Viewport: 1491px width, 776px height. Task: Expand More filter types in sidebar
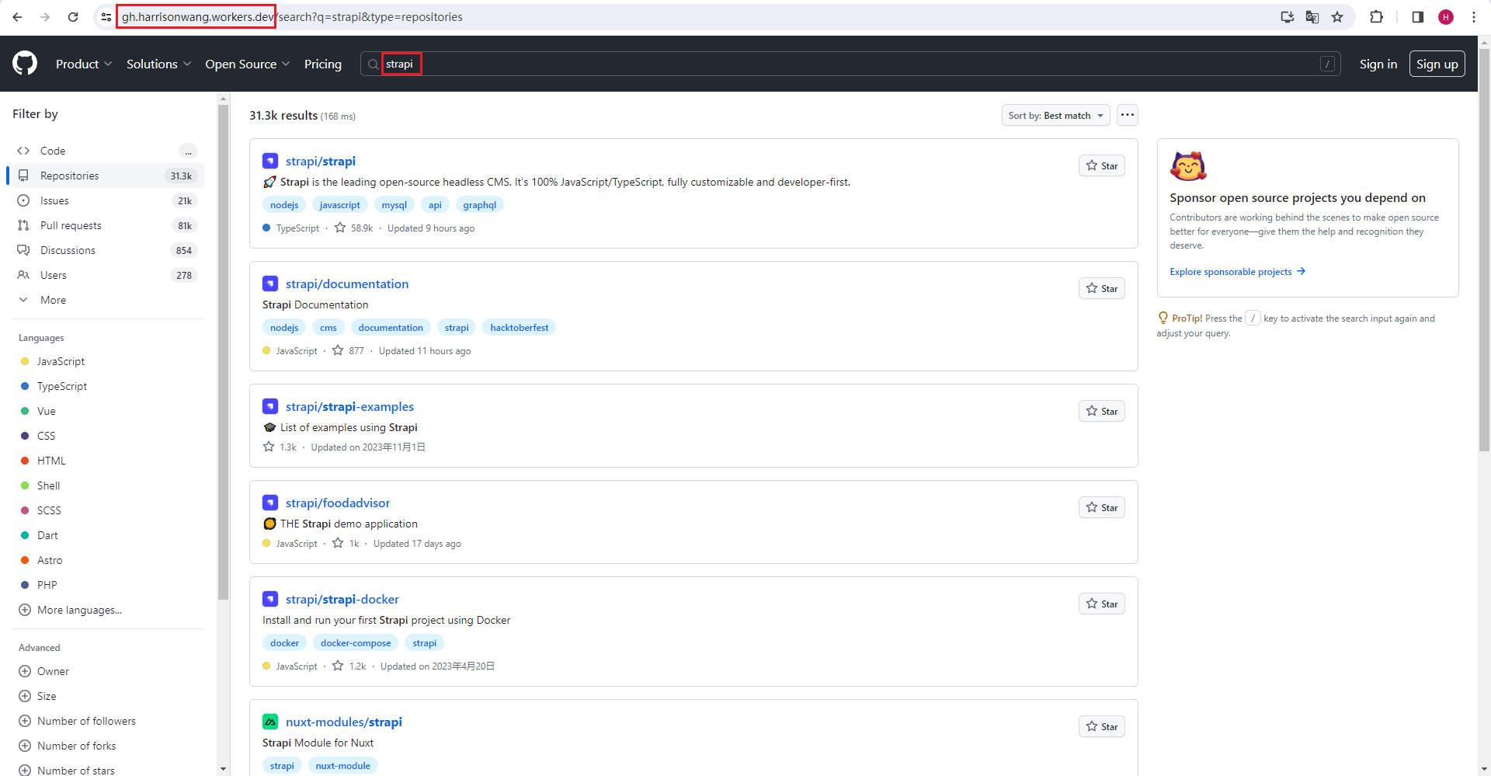(53, 300)
